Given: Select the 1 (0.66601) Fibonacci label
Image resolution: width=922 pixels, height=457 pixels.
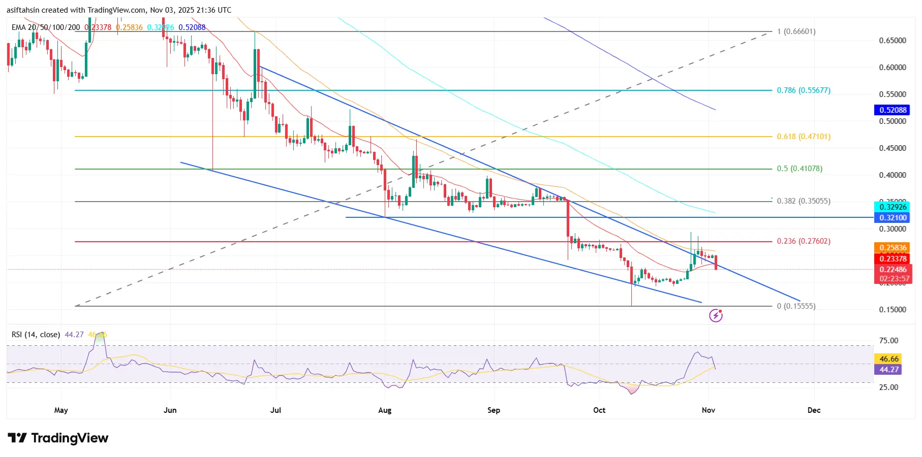Looking at the screenshot, I should tap(796, 31).
